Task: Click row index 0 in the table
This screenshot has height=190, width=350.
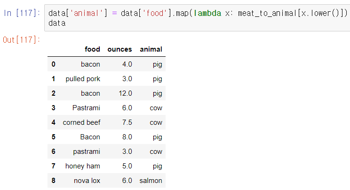Action: click(x=53, y=64)
